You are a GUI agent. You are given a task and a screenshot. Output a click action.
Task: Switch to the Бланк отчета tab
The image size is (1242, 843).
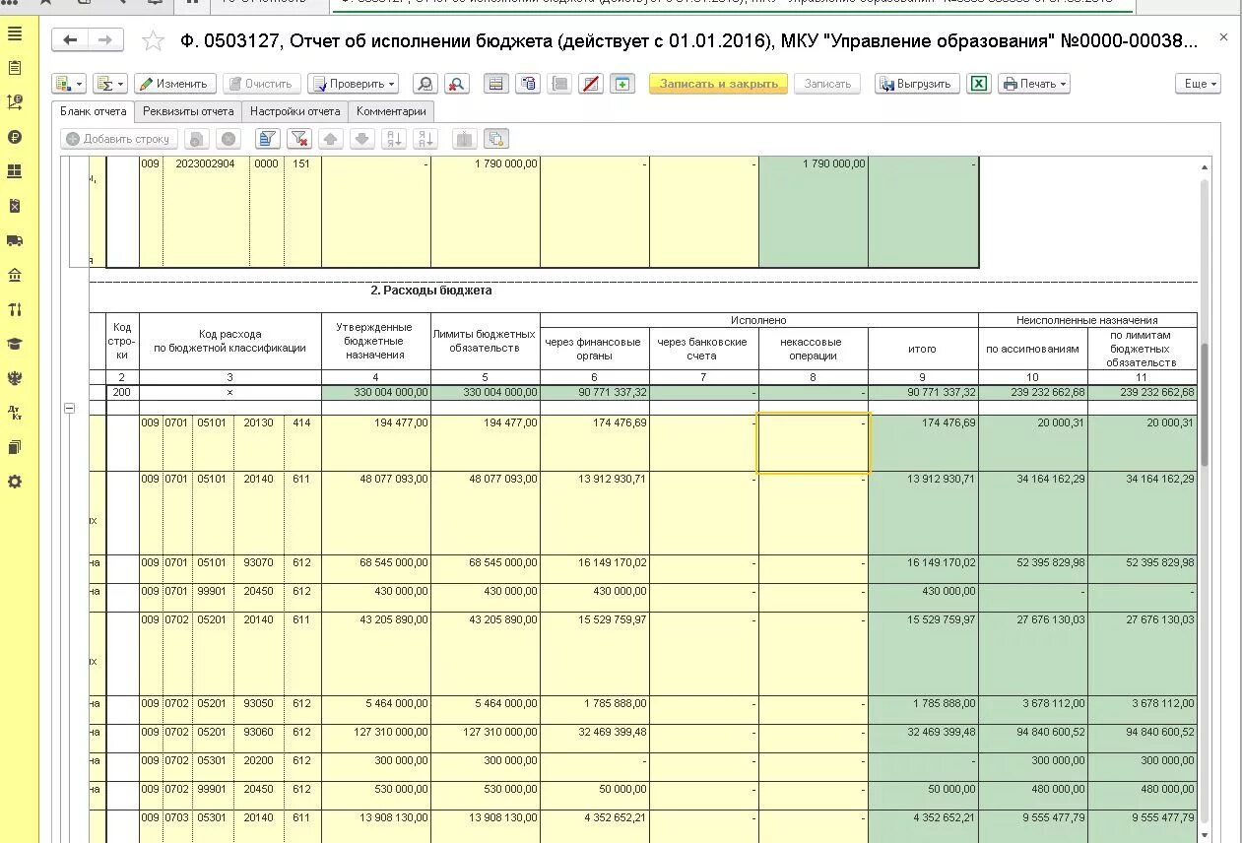(94, 111)
